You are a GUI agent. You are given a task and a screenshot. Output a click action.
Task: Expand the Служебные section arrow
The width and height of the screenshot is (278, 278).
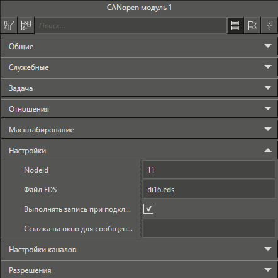pos(268,67)
